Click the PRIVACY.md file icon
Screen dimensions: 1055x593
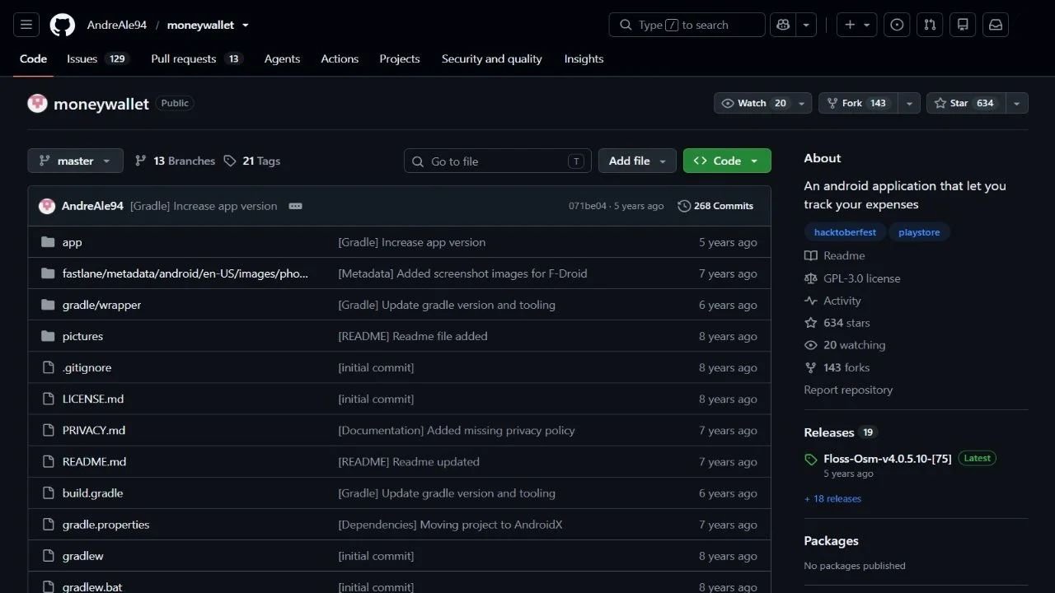pos(48,430)
